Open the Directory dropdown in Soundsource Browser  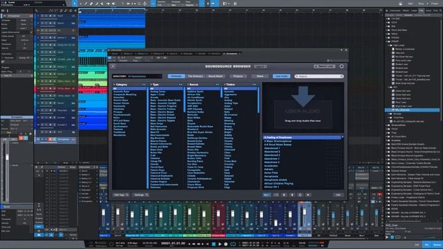point(137,76)
